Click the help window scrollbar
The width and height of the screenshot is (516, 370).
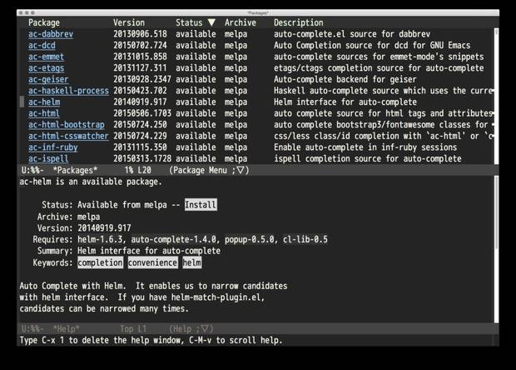pos(496,249)
